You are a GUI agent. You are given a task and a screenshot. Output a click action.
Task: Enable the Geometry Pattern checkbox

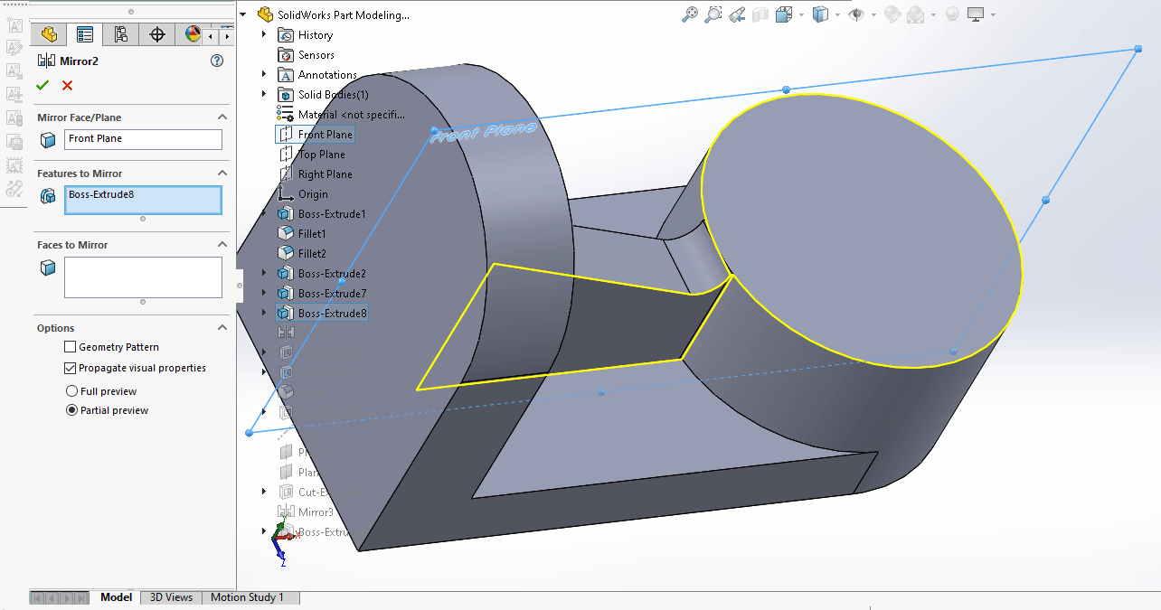click(x=71, y=347)
